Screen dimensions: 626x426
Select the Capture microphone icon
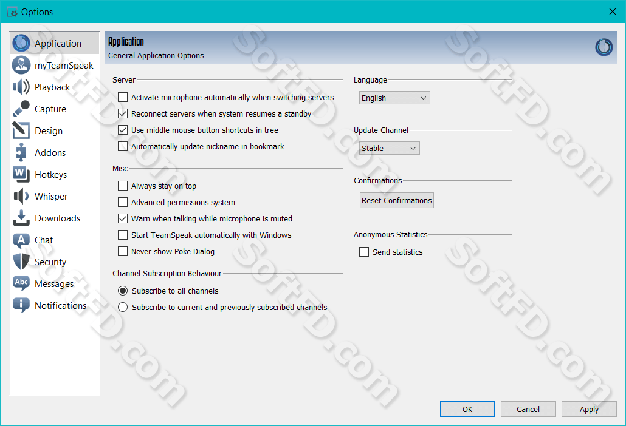pos(21,109)
